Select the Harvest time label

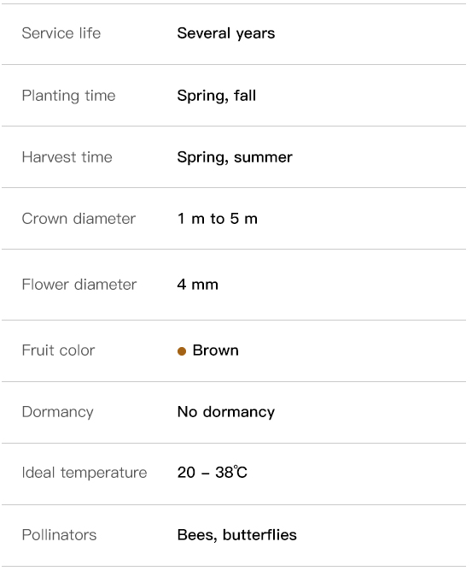[x=67, y=157]
